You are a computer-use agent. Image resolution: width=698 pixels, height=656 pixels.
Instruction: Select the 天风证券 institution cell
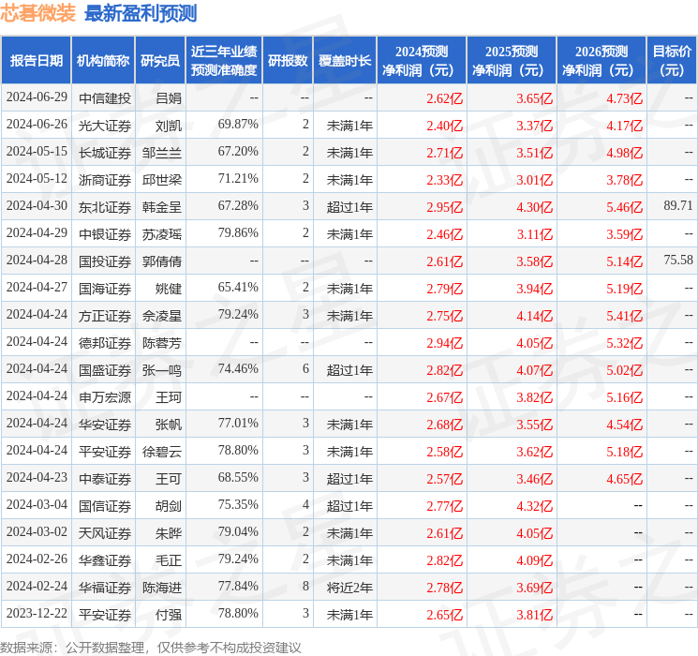coord(105,533)
